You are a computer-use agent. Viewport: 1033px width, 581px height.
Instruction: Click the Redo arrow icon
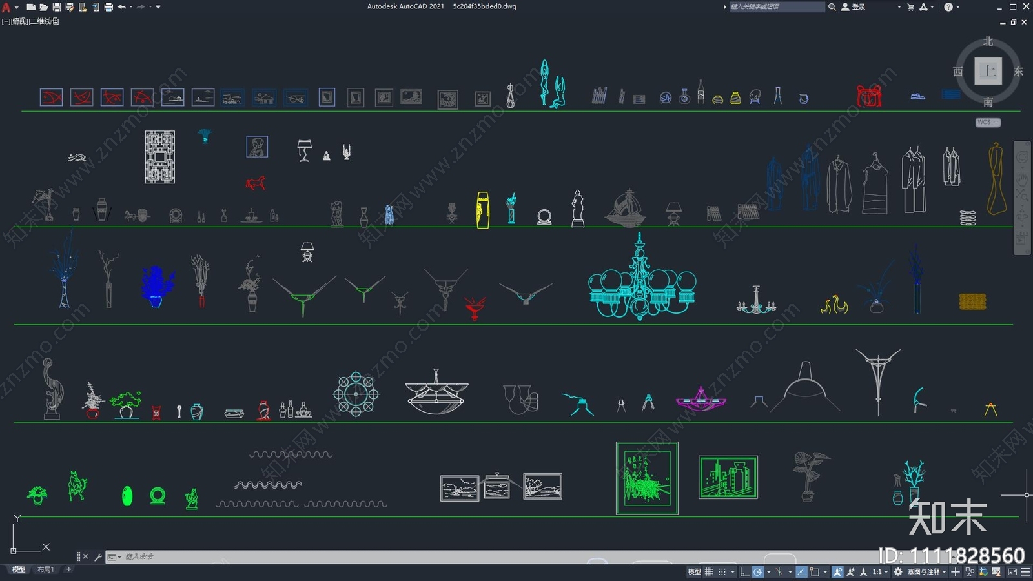(x=141, y=7)
